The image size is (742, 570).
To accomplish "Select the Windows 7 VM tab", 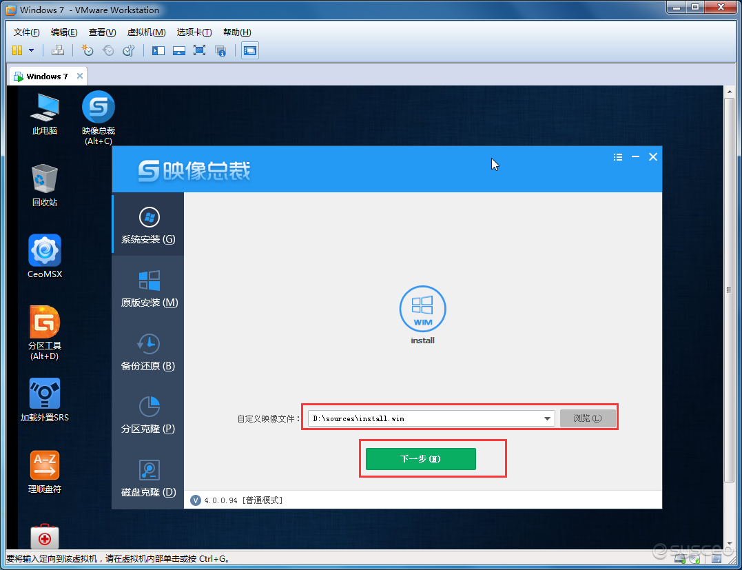I will pyautogui.click(x=48, y=77).
